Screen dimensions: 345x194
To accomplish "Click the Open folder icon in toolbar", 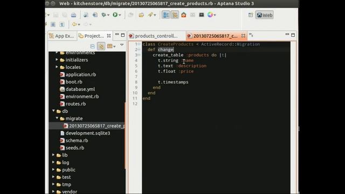I will [141, 15].
